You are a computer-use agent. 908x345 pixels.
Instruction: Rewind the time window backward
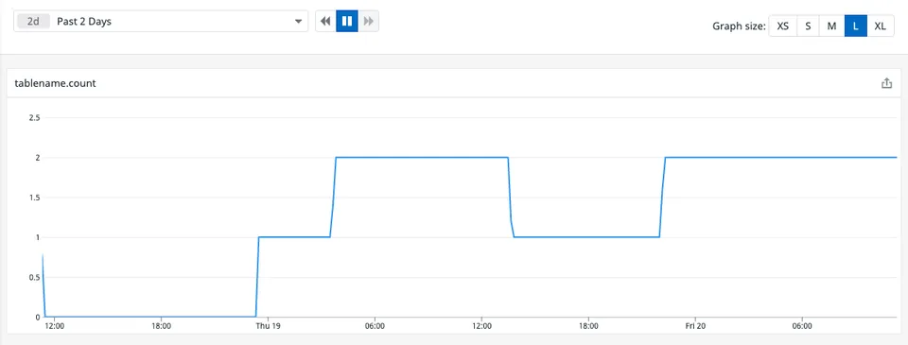tap(325, 22)
